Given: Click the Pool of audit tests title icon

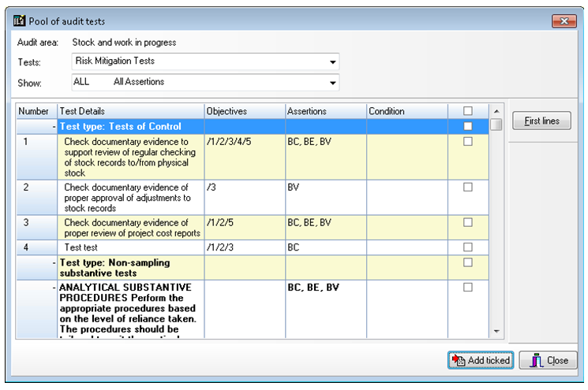Looking at the screenshot, I should [19, 20].
